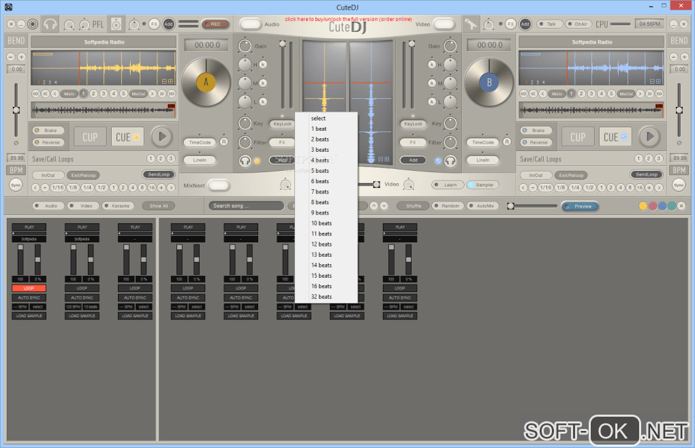Click the blue color dot

click(x=662, y=206)
